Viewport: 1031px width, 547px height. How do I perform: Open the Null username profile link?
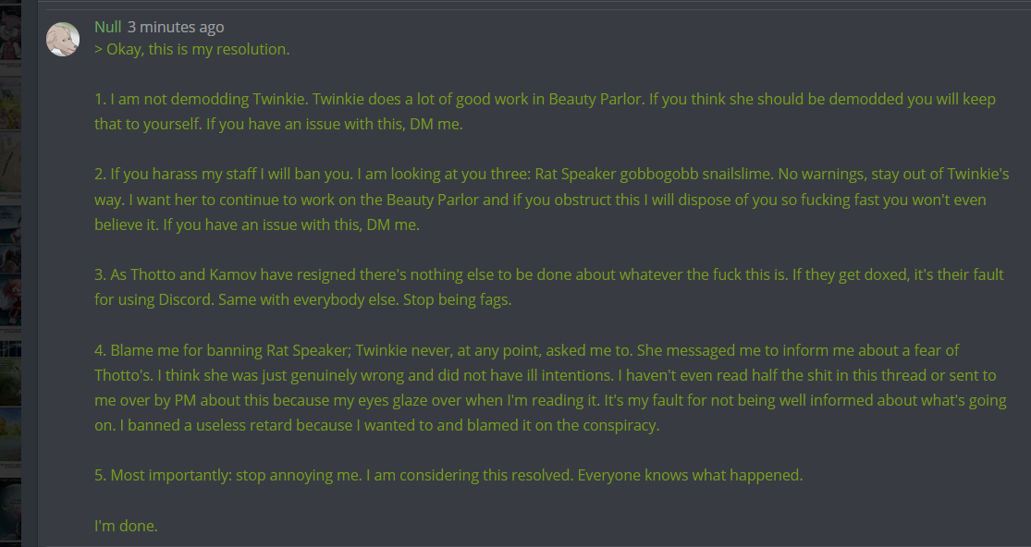tap(108, 28)
